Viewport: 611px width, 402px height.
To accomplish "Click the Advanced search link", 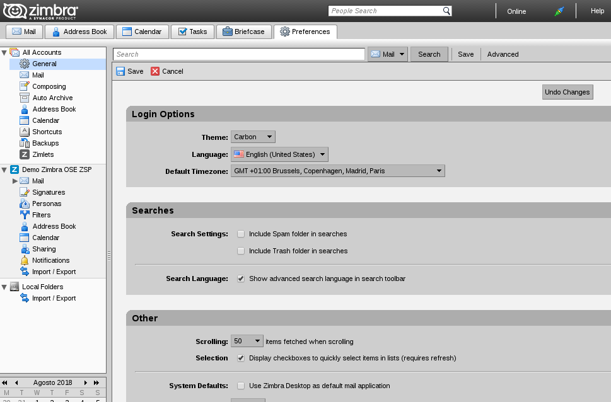I will click(503, 54).
